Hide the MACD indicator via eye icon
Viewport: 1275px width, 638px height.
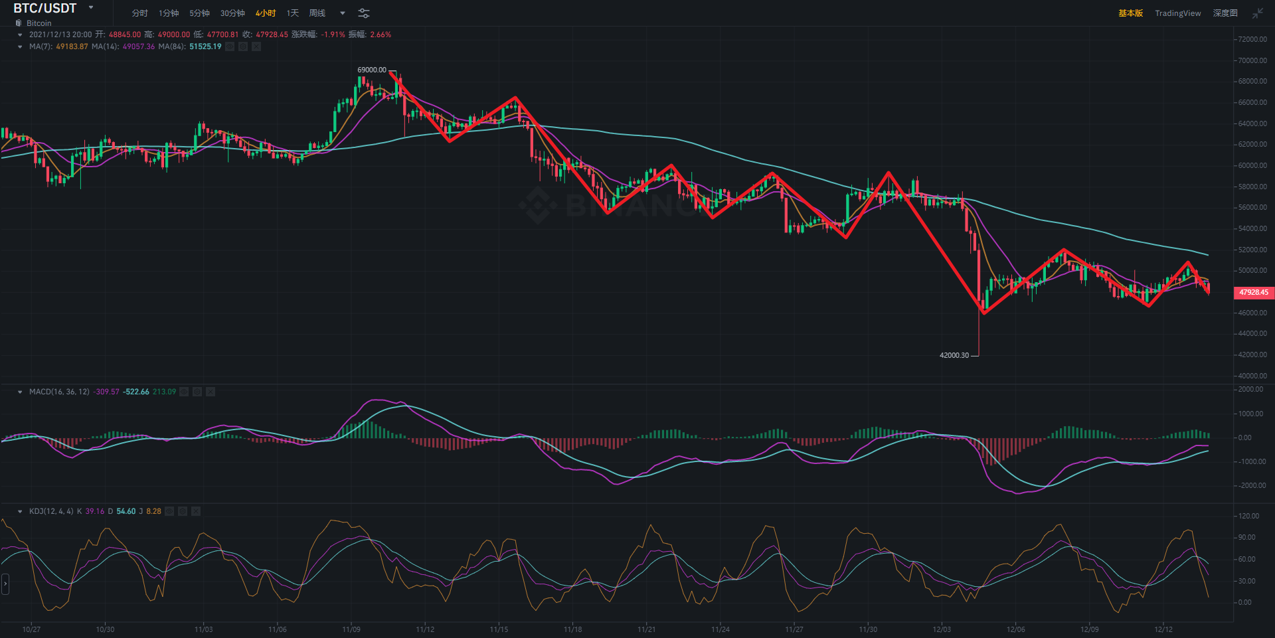[184, 392]
